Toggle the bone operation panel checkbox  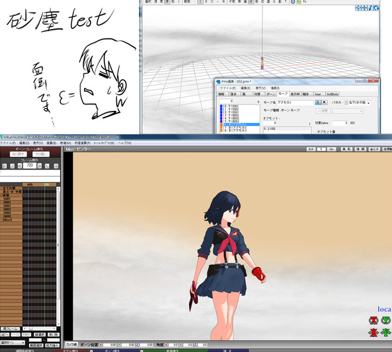[92, 351]
